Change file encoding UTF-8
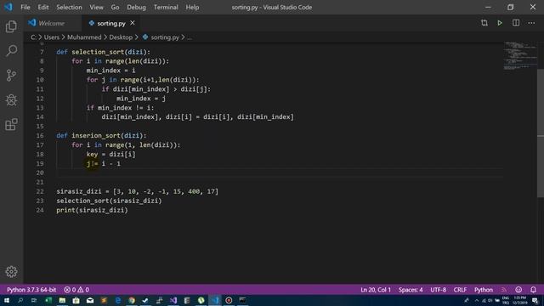 (x=439, y=290)
